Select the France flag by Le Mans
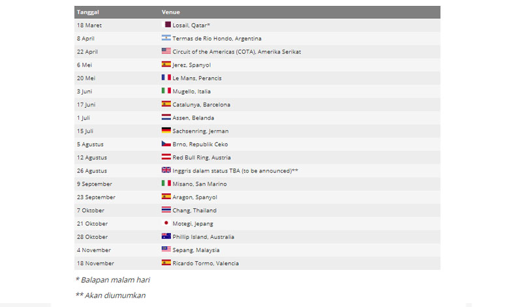 pyautogui.click(x=166, y=78)
